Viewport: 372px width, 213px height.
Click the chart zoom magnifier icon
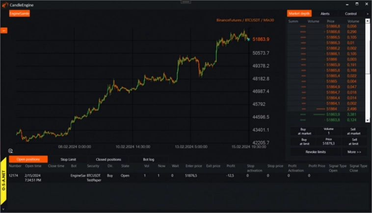pos(10,151)
